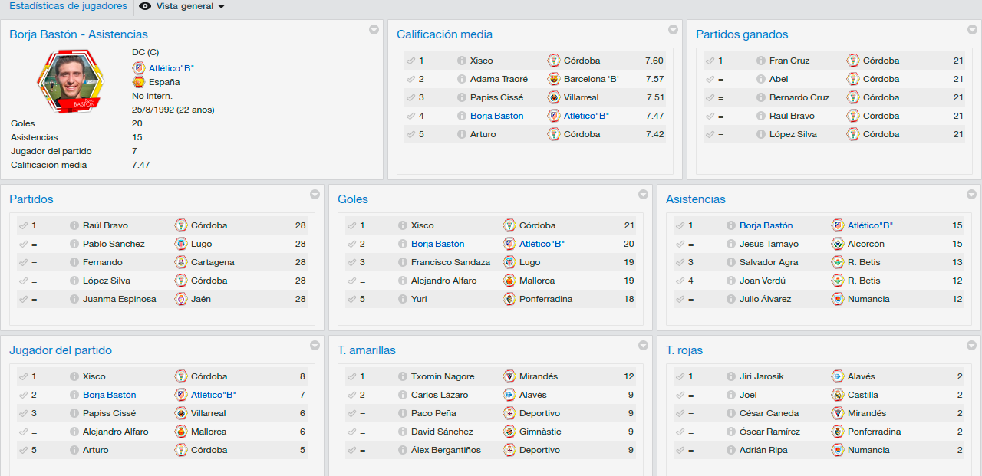Image resolution: width=982 pixels, height=476 pixels.
Task: Select Carlos Lázaro row in T. amarillas
Action: click(x=490, y=395)
